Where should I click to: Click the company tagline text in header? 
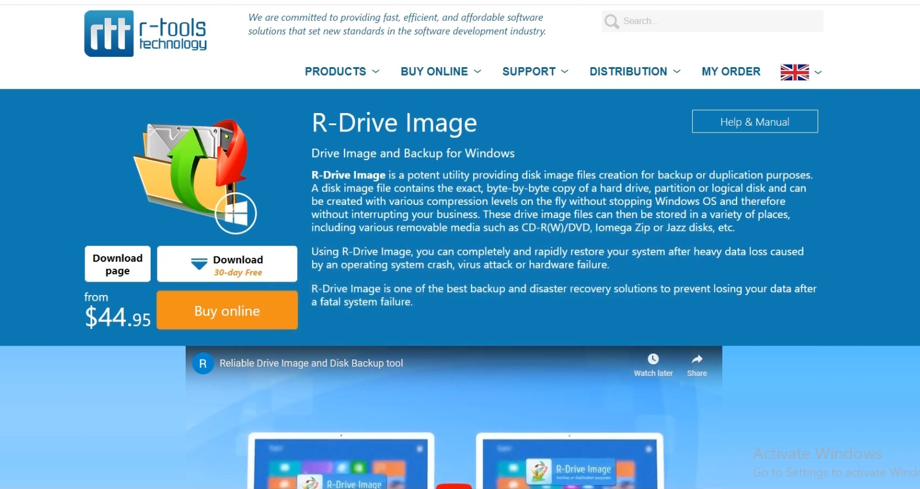click(x=397, y=24)
